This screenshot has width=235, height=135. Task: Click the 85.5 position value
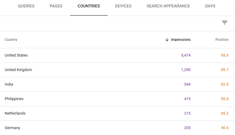[x=225, y=55]
